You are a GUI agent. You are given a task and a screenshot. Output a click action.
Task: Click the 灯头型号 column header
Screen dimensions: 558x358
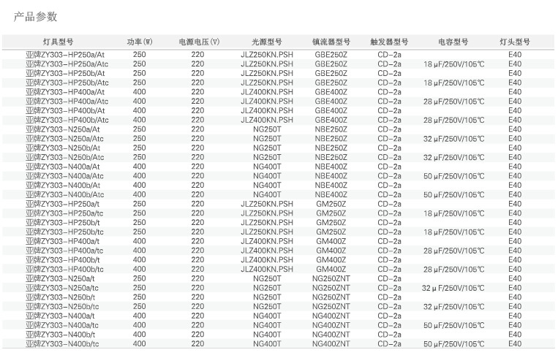pos(515,42)
